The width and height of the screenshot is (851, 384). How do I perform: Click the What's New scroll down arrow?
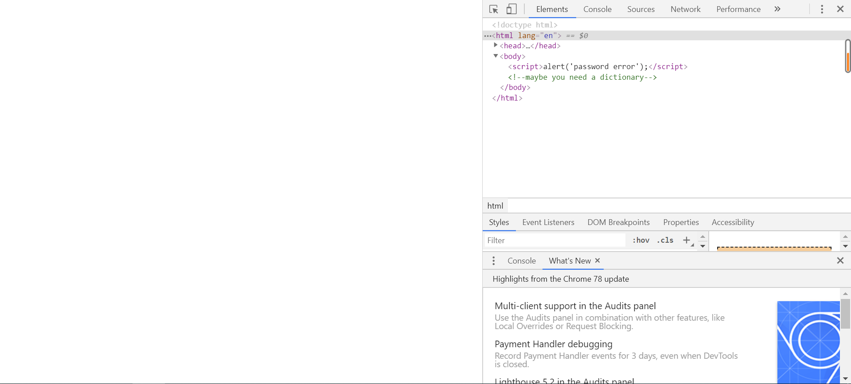click(x=845, y=379)
